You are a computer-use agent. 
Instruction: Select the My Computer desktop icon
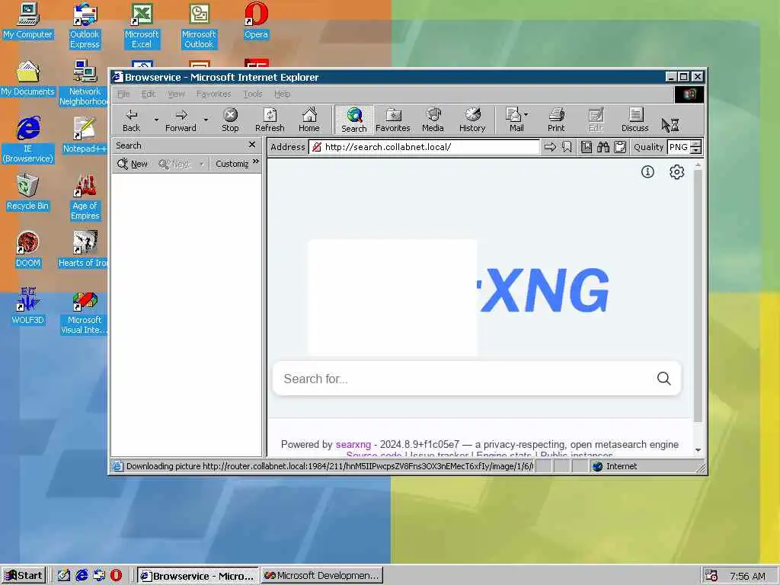[x=28, y=21]
